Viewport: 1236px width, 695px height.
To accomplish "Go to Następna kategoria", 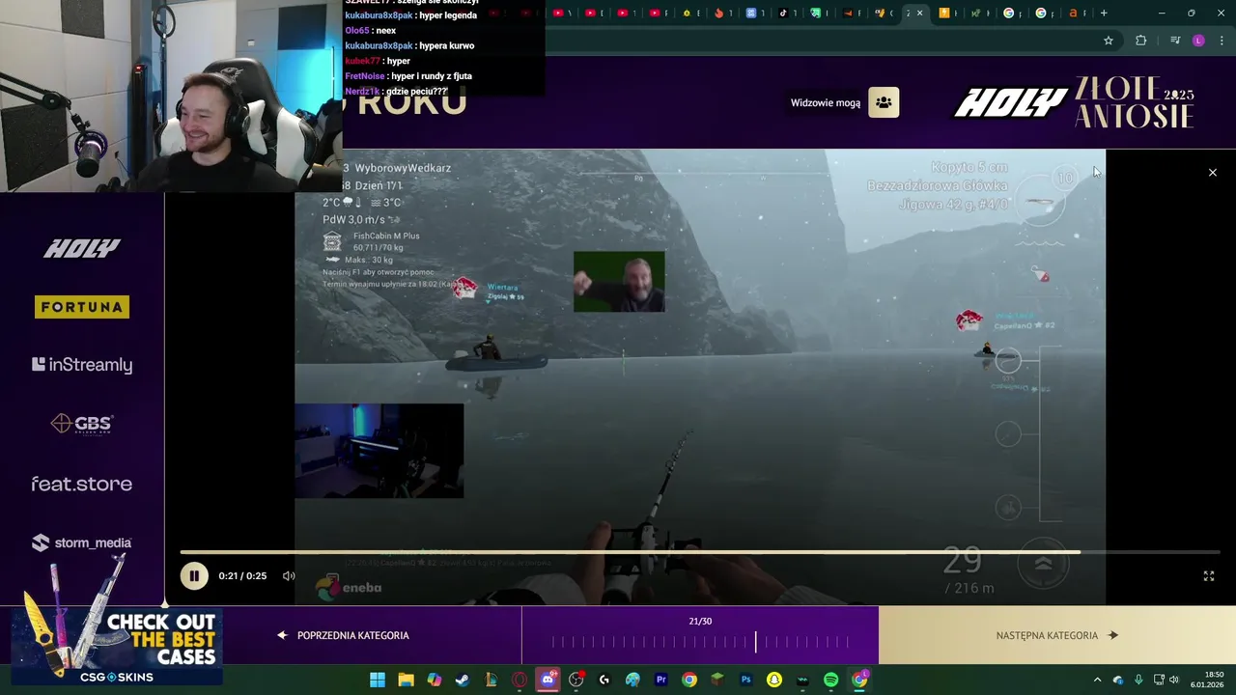I will pyautogui.click(x=1056, y=635).
